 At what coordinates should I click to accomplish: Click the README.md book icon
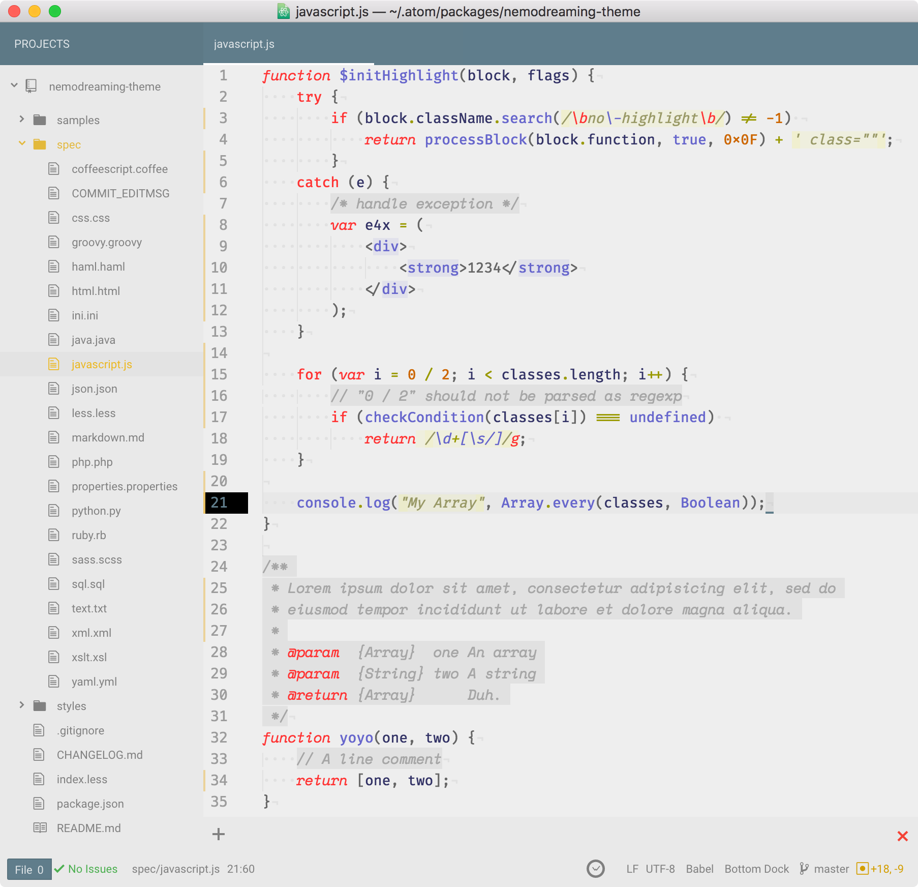tap(40, 827)
